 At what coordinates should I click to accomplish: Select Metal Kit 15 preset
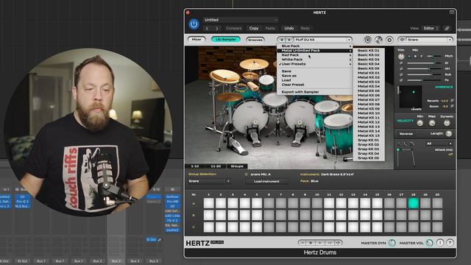coord(369,135)
